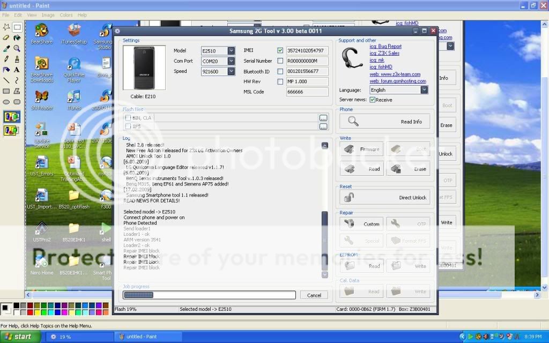Choose the Fill With Color bucket tool
This screenshot has height=343, width=549.
(17, 38)
